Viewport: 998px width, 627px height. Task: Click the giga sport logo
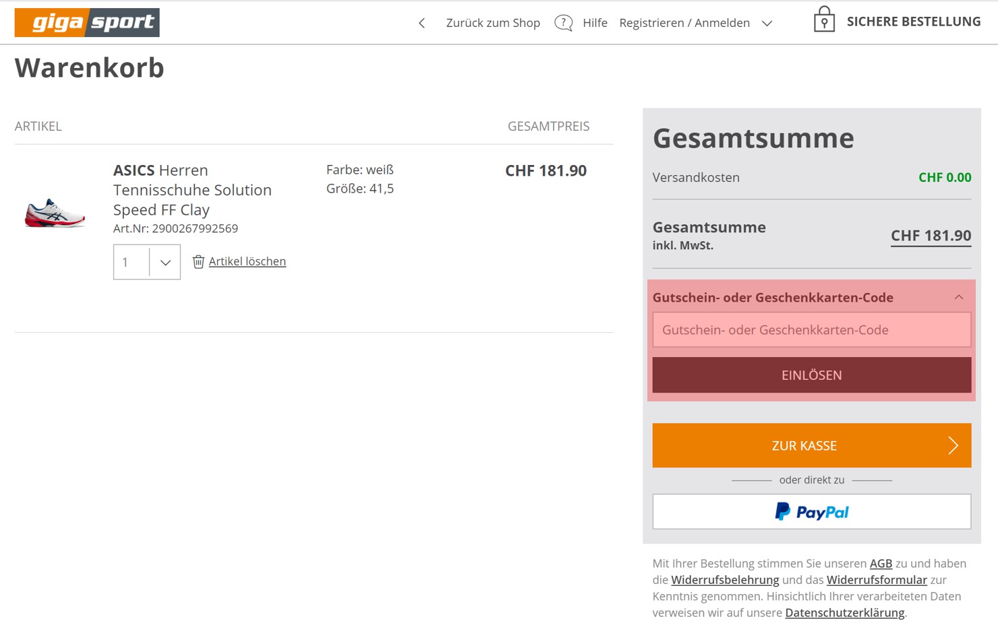[x=87, y=22]
